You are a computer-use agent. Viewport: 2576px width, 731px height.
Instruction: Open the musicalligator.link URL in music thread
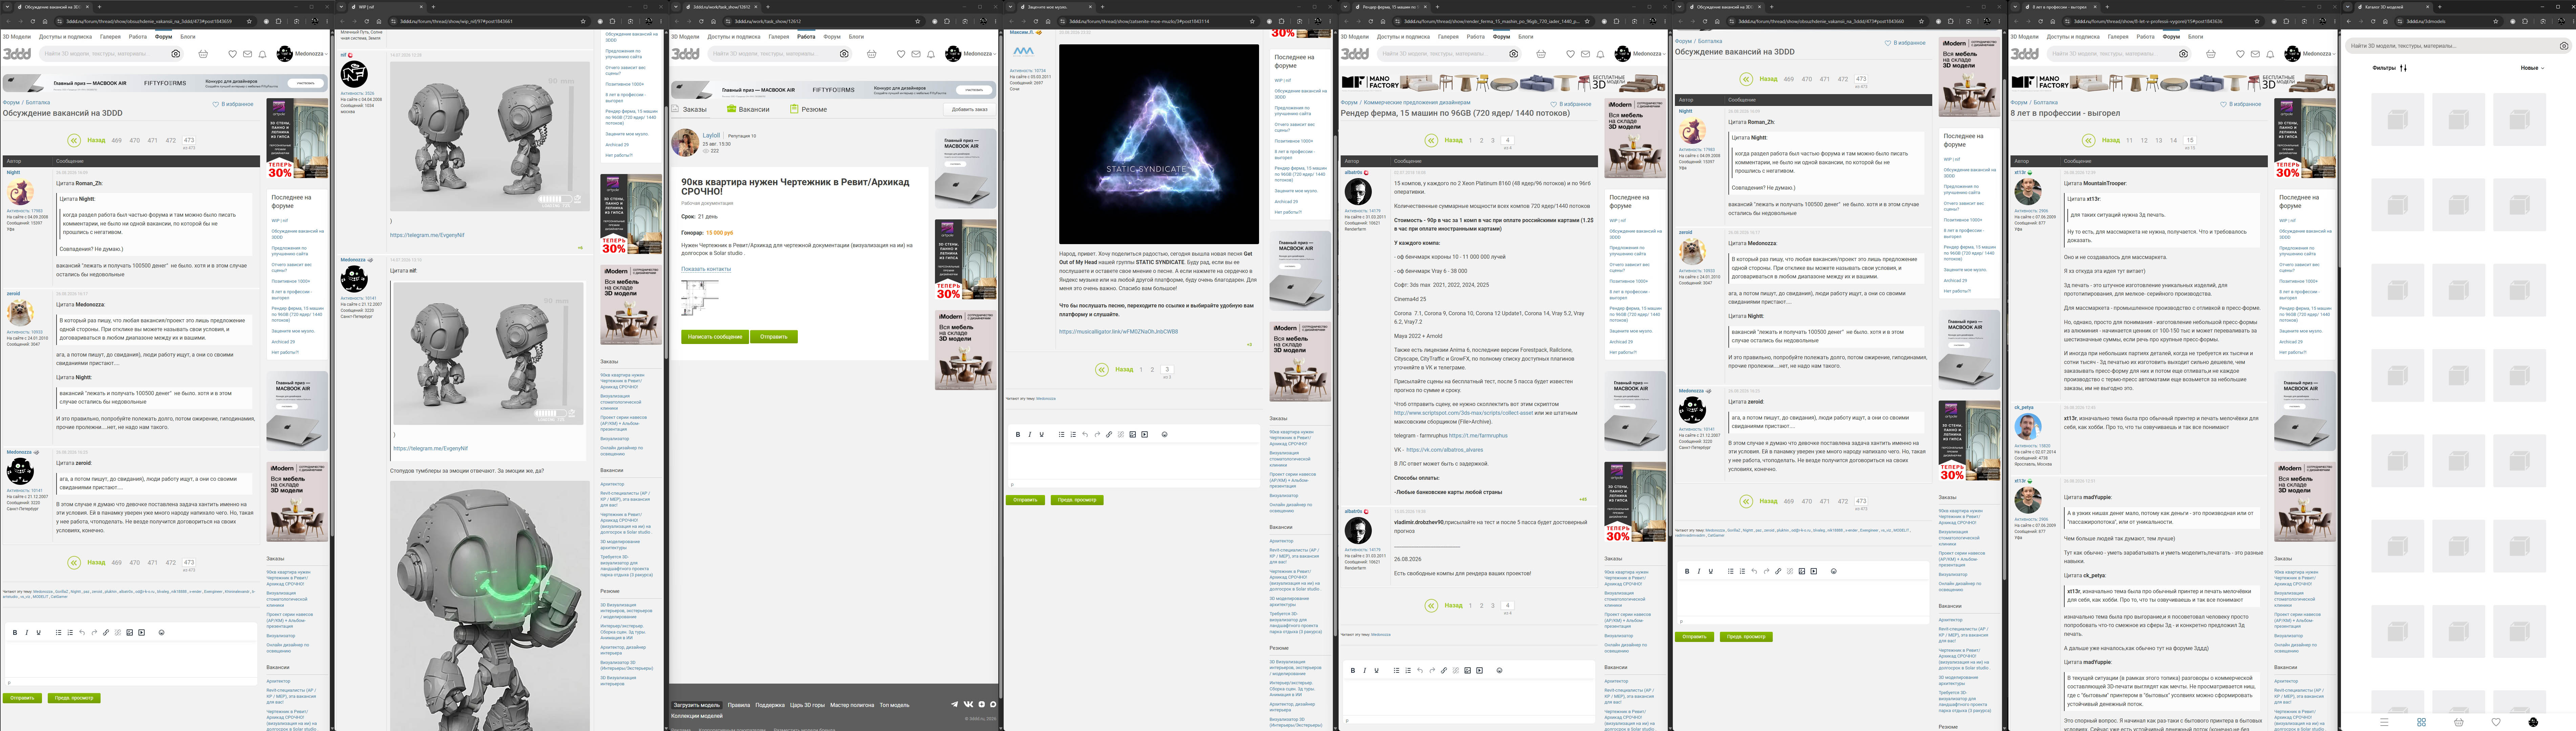pyautogui.click(x=1118, y=332)
